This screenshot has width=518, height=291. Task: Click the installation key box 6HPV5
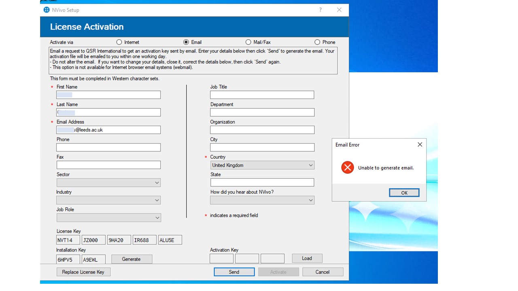(68, 259)
